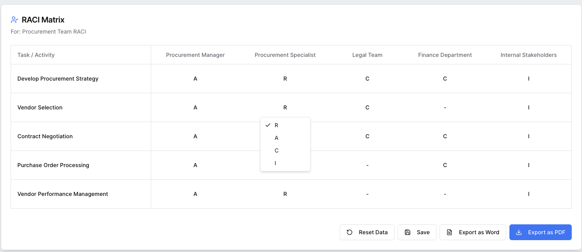Viewport: 582px width, 252px height.
Task: Click the document icon on Export as Word
Action: [x=449, y=232]
